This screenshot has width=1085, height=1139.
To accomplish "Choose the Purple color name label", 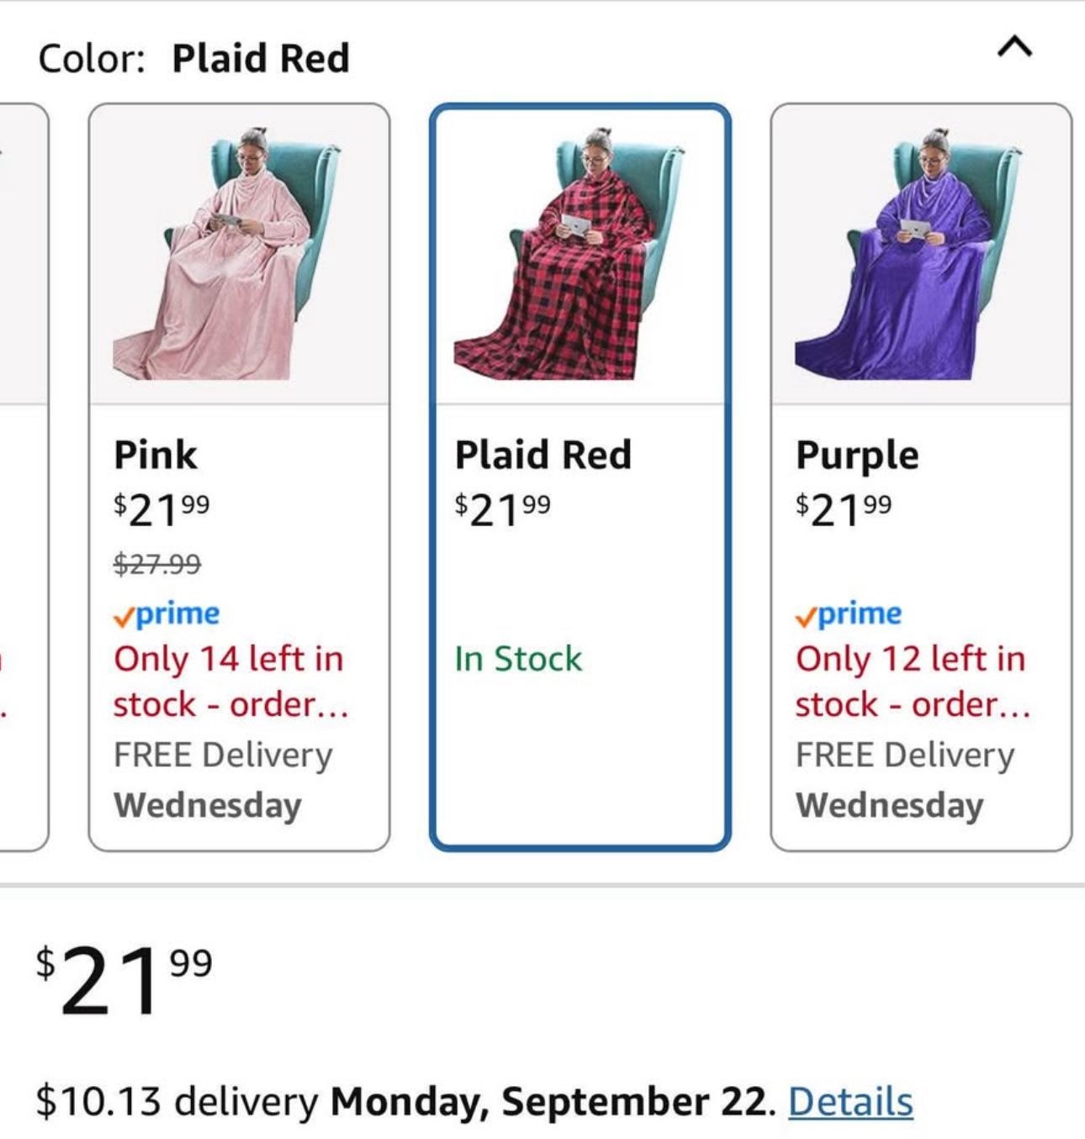I will pos(857,455).
